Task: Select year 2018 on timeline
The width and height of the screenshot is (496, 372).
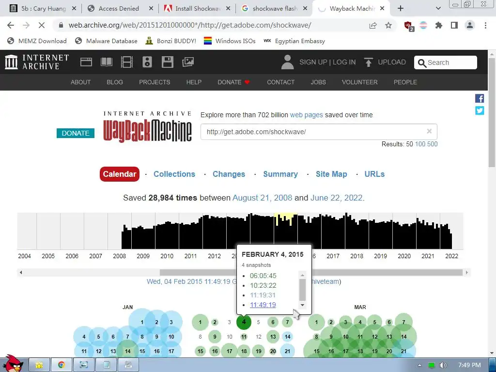Action: click(356, 256)
